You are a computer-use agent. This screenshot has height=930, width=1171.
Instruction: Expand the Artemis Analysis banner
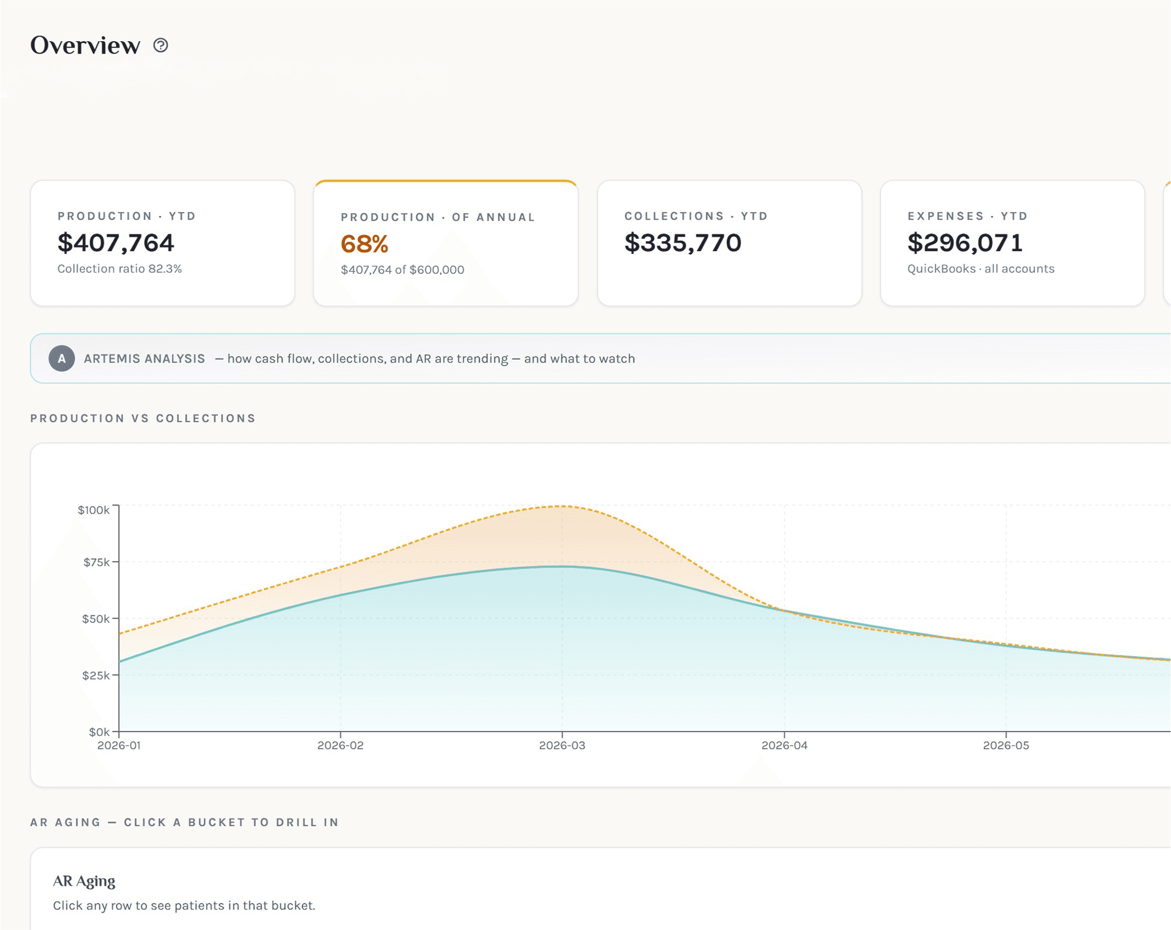(x=600, y=359)
